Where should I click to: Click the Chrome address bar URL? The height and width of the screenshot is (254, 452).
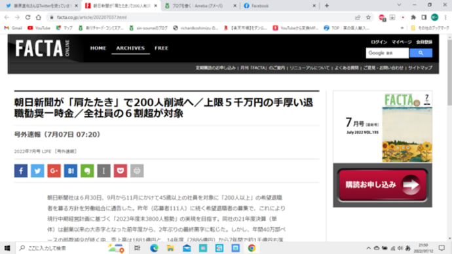click(x=92, y=17)
